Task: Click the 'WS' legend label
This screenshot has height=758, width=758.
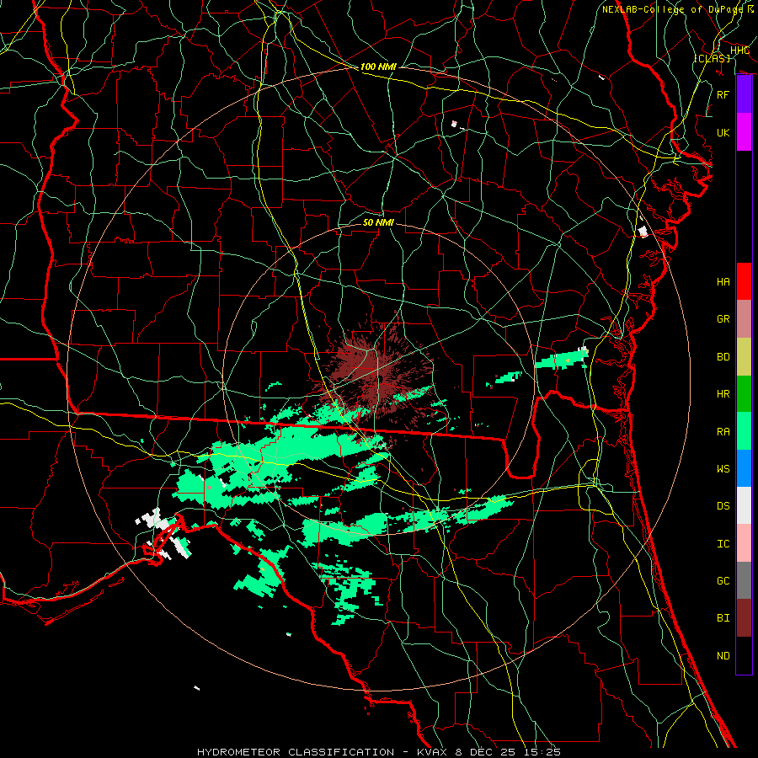Action: click(723, 469)
